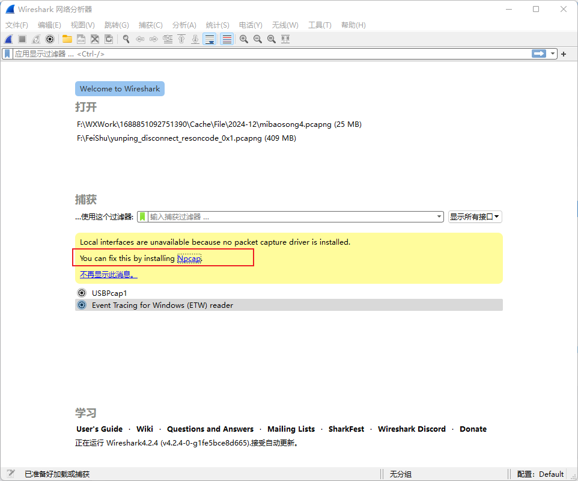
Task: Click the capture filter input field
Action: click(x=291, y=217)
